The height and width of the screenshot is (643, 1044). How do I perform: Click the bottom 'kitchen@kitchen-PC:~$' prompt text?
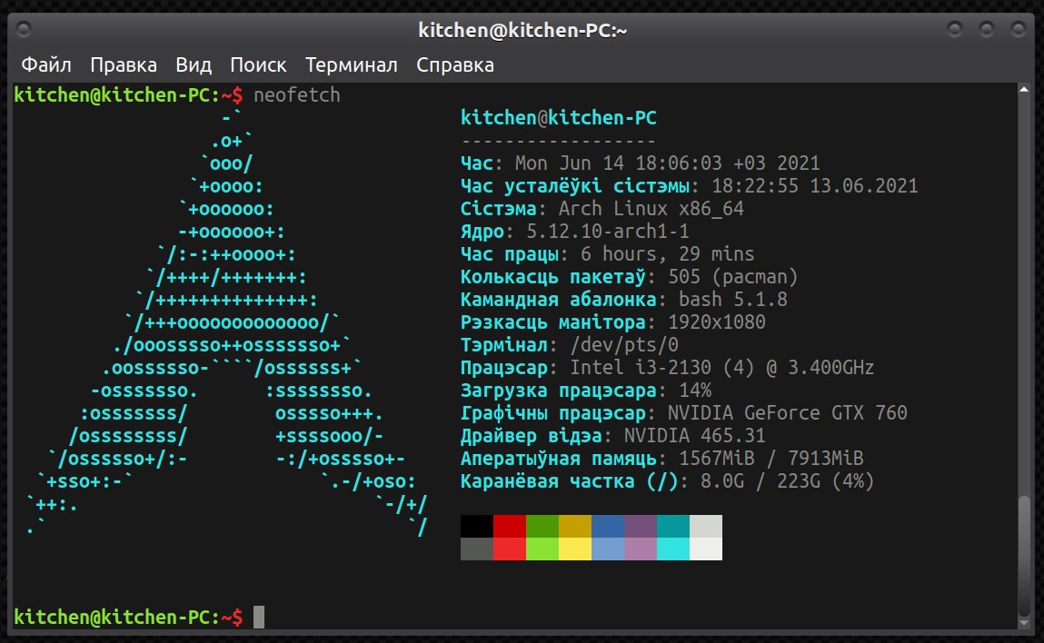pyautogui.click(x=128, y=617)
